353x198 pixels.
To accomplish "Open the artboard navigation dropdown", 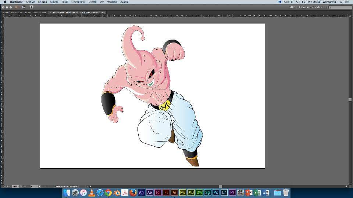I will click(x=39, y=186).
